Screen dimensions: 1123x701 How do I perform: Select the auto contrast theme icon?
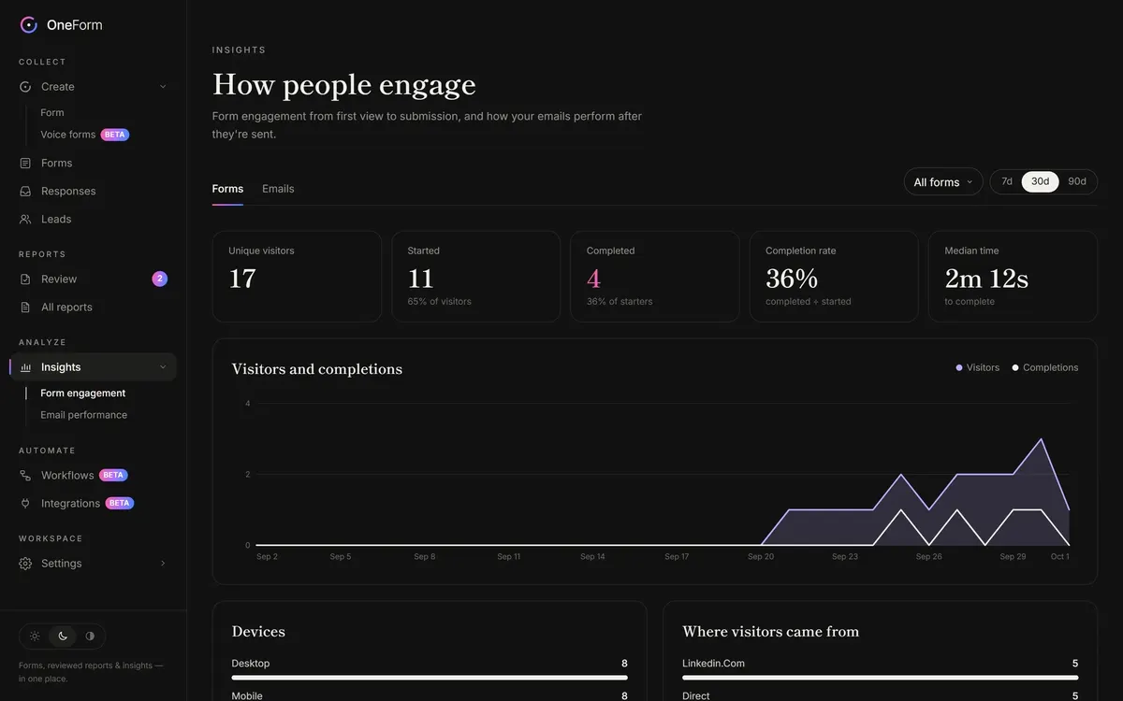click(x=90, y=637)
